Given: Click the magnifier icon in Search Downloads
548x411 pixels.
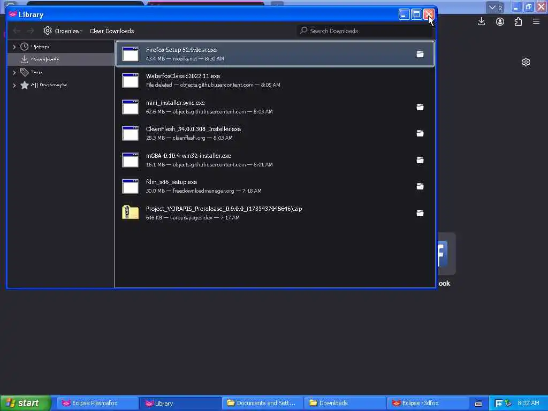Looking at the screenshot, I should pos(304,31).
